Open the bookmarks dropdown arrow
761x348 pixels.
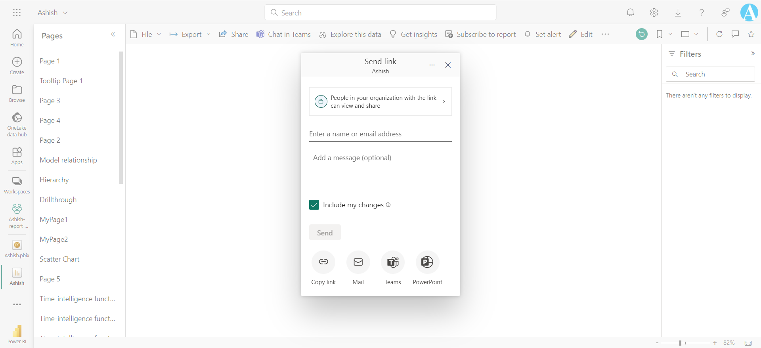[670, 34]
